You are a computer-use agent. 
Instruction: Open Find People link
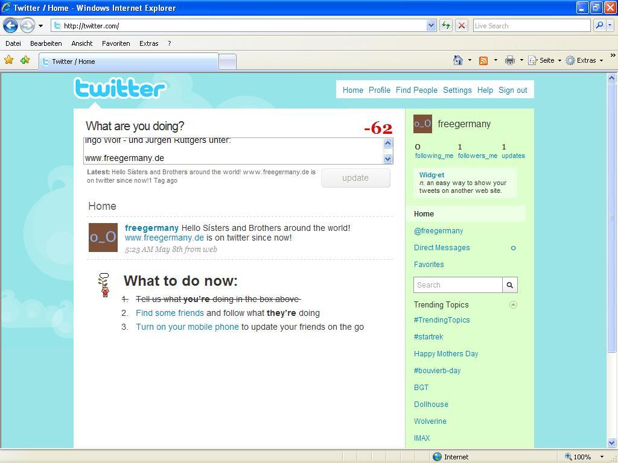[416, 90]
